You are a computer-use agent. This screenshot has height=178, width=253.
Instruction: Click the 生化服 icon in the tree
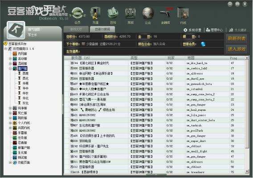pos(15,153)
